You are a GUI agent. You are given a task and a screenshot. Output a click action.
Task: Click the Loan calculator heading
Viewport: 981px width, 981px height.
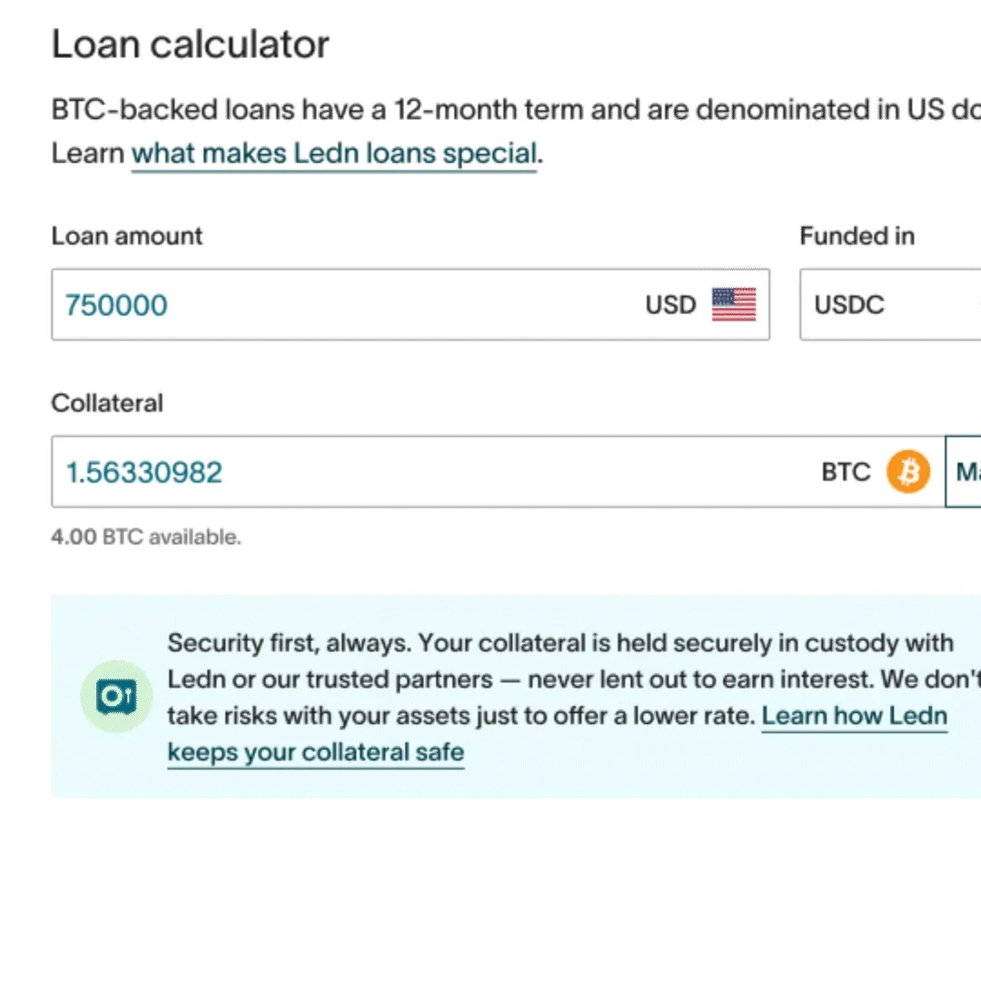[191, 43]
